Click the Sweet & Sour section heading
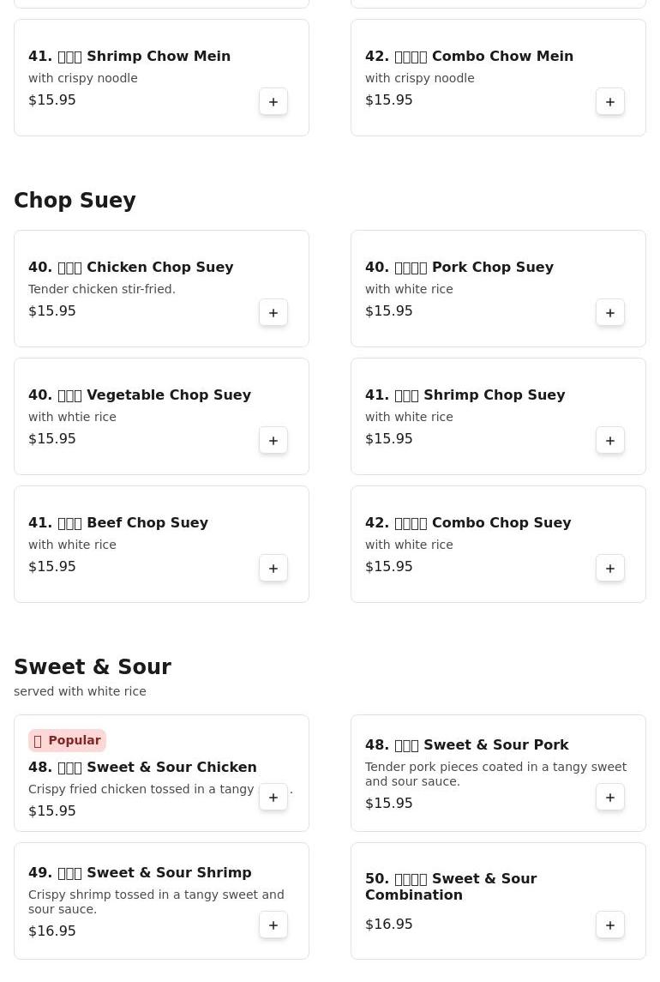The height and width of the screenshot is (982, 660). click(x=93, y=667)
